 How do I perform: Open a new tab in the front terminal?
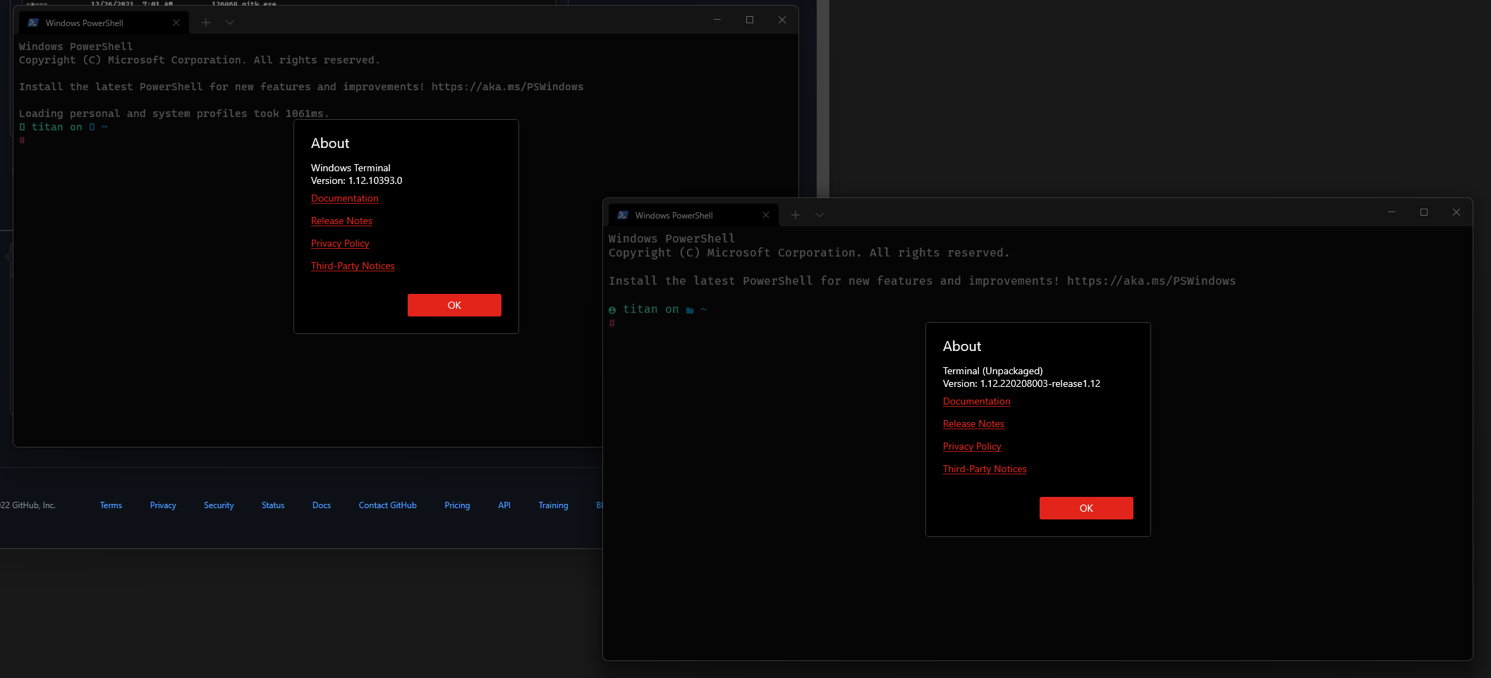796,214
